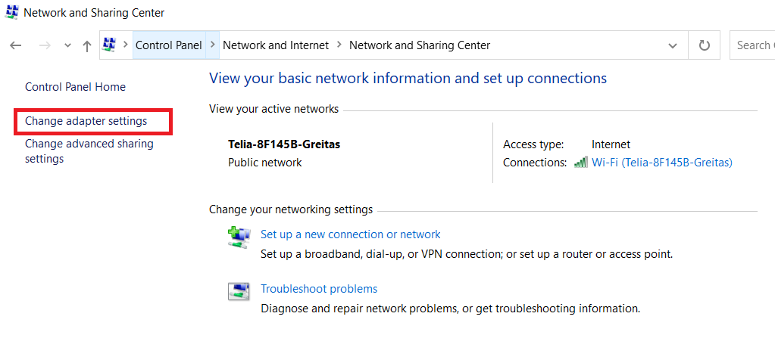Expand the chevron after Network and Internet breadcrumb

click(x=339, y=45)
